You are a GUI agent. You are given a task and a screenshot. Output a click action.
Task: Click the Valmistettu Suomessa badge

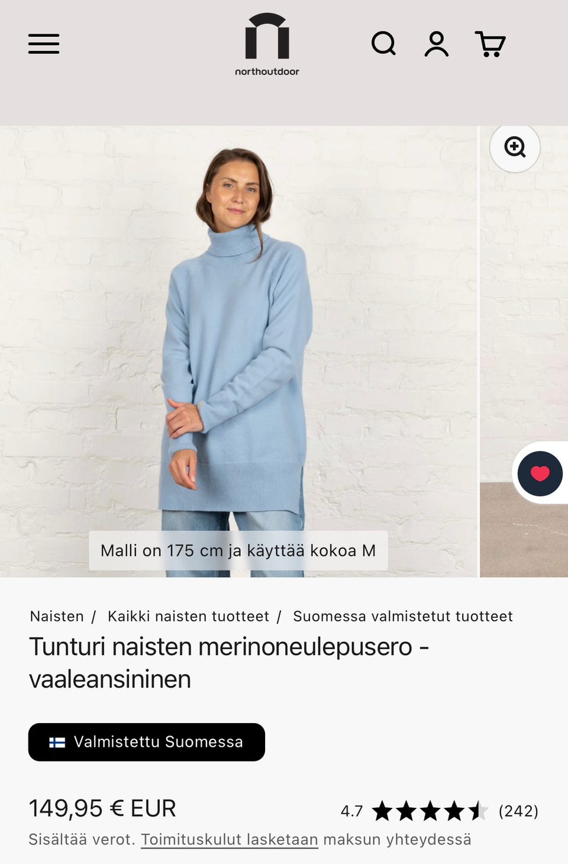[147, 742]
